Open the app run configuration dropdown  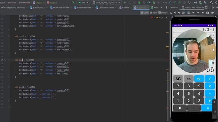point(83,2)
